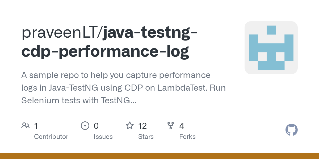The width and height of the screenshot is (319, 159).
Task: Click the star icon
Action: 130,125
